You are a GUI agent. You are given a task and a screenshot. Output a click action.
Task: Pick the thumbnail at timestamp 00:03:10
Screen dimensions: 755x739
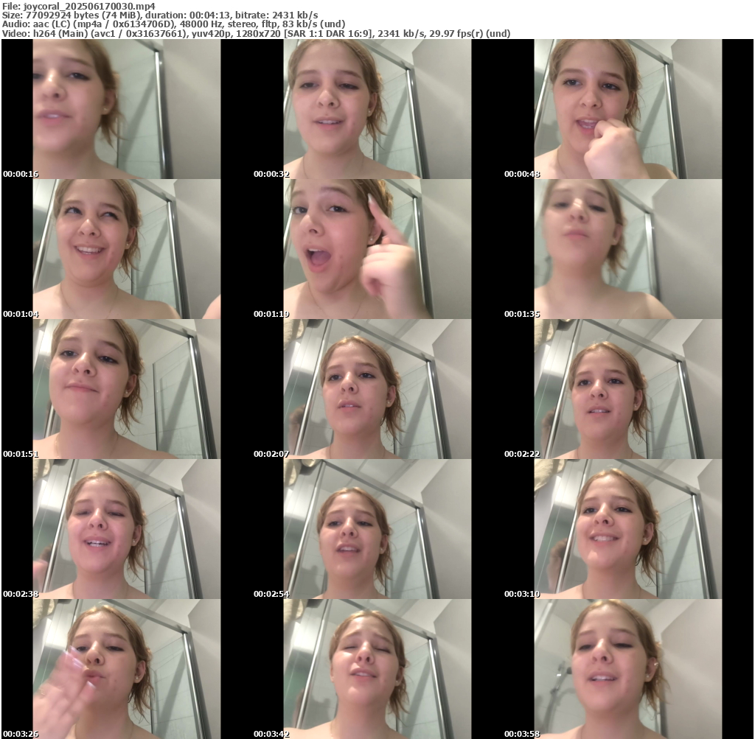pyautogui.click(x=627, y=529)
